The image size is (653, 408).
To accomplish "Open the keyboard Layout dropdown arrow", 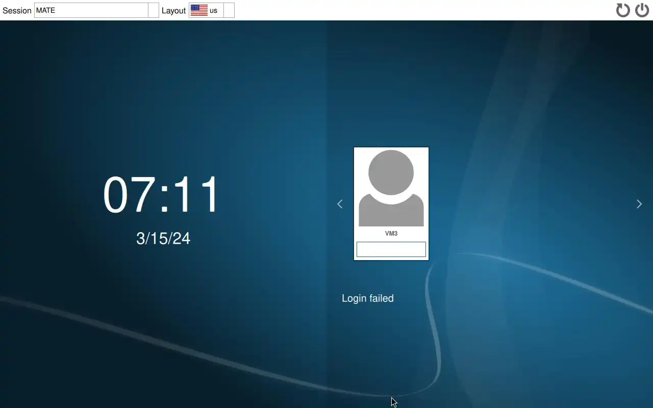I will click(x=229, y=10).
